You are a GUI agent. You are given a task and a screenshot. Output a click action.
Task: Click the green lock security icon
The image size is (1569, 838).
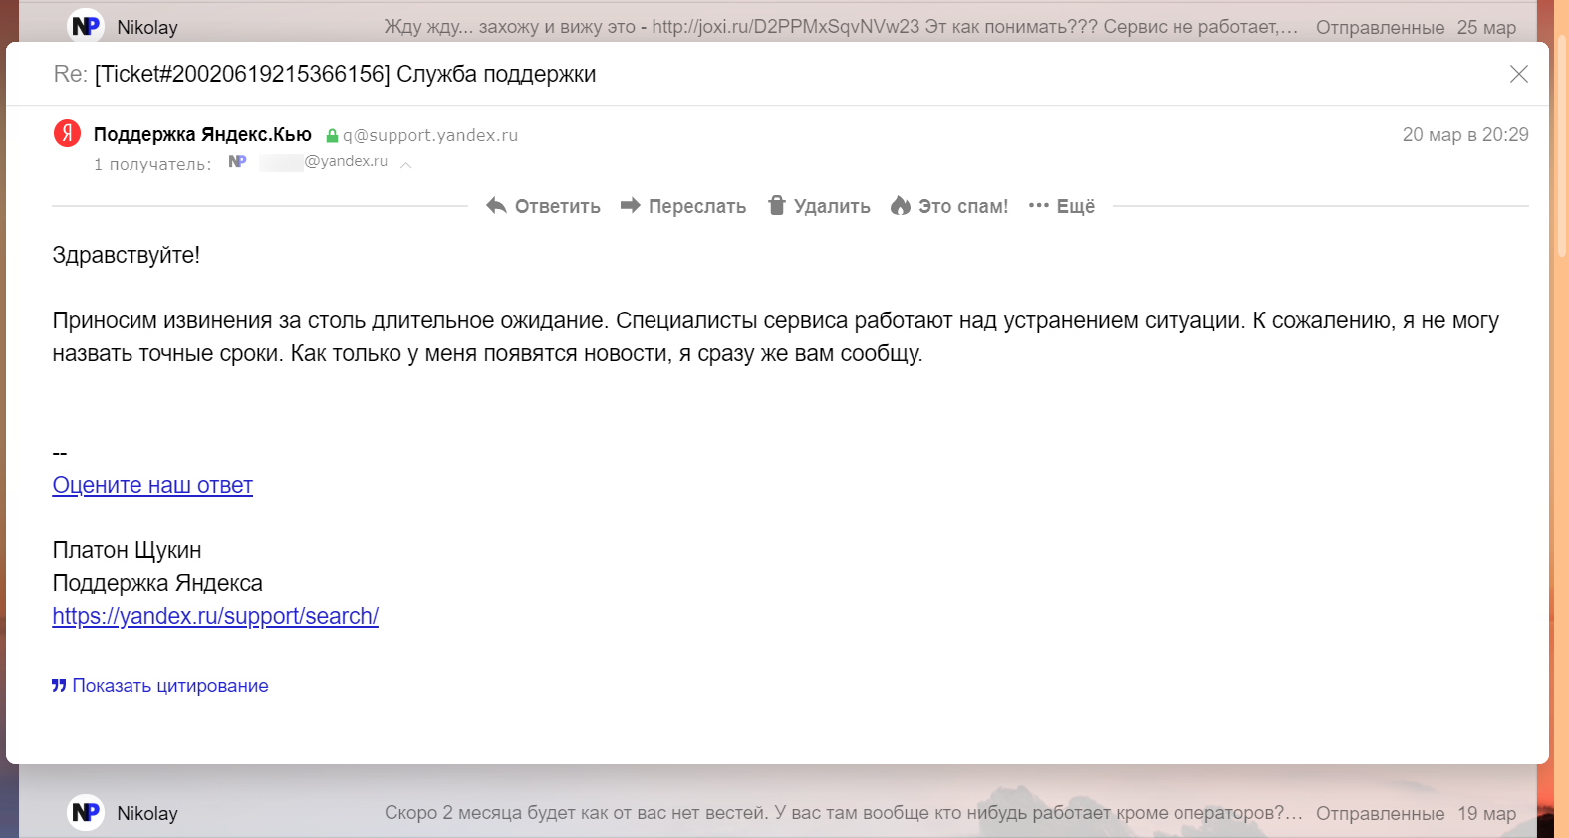(x=332, y=135)
